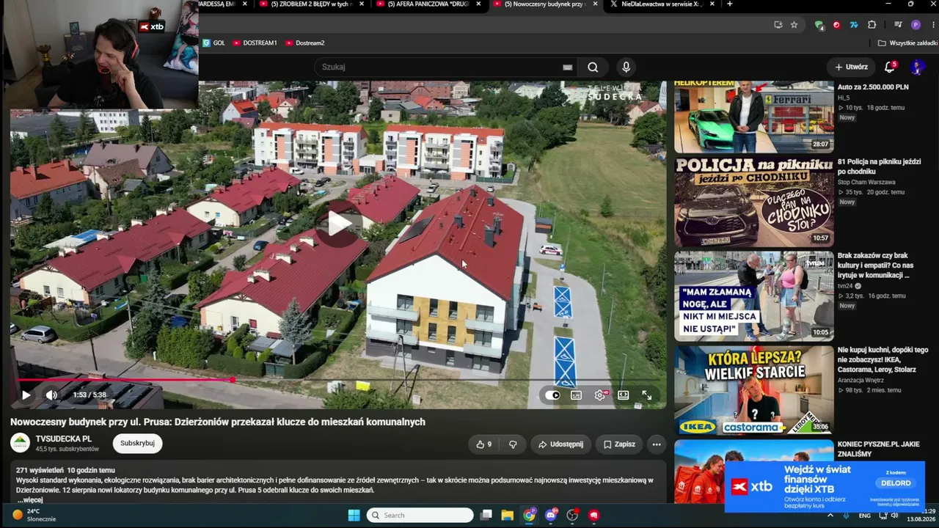Open the Windows Start menu
Viewport: 939px width, 528px height.
[354, 516]
